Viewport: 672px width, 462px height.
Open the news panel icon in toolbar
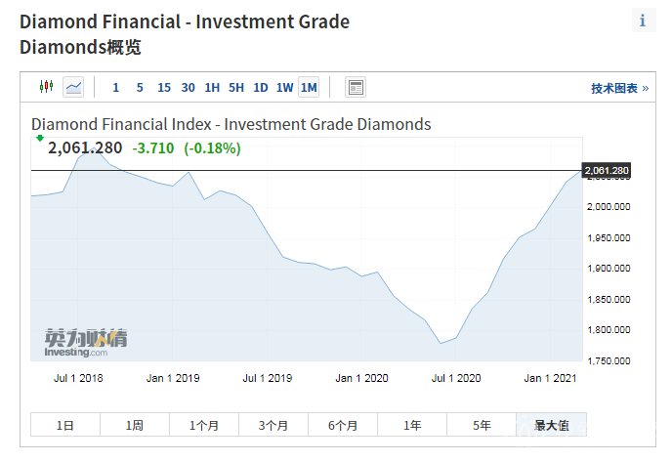click(x=356, y=87)
